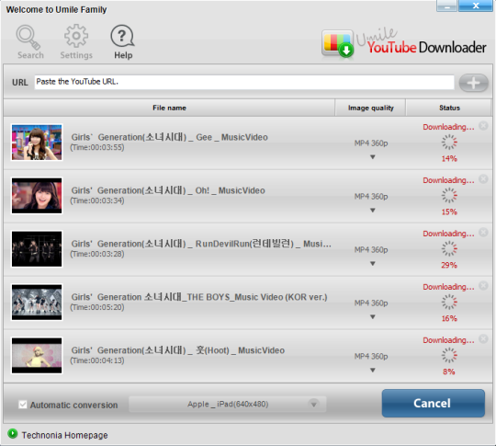Image resolution: width=496 pixels, height=446 pixels.
Task: Open the Hoot video thumbnail
Action: [37, 355]
